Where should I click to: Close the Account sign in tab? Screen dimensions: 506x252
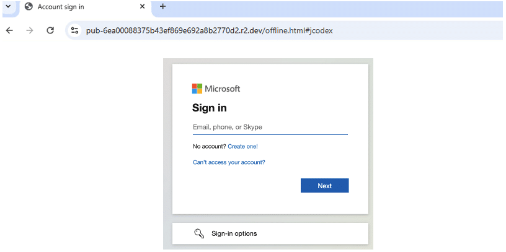(x=143, y=7)
